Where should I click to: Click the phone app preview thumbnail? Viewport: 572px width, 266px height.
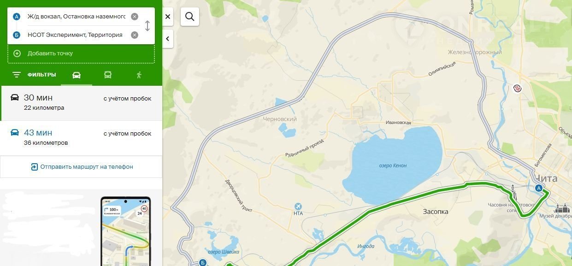[x=126, y=231]
